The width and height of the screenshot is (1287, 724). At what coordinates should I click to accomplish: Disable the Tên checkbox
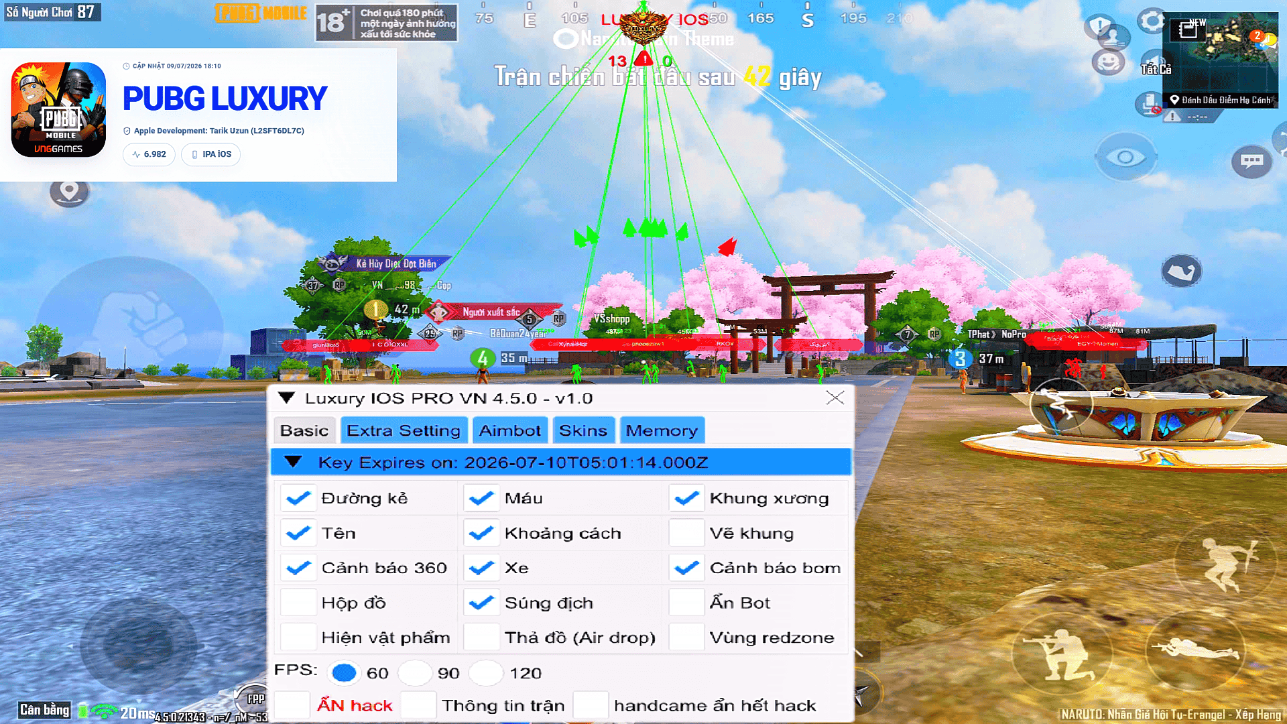click(298, 533)
